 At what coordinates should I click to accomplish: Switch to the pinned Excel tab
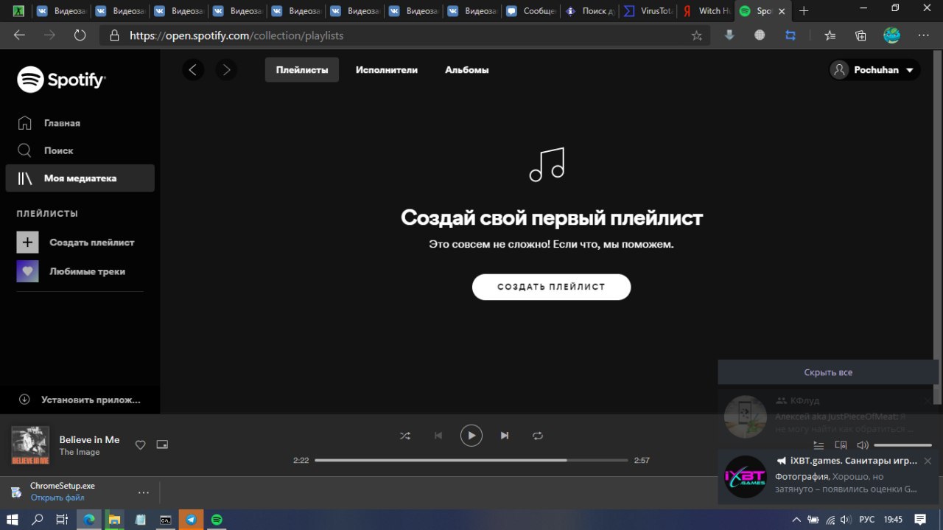point(18,11)
